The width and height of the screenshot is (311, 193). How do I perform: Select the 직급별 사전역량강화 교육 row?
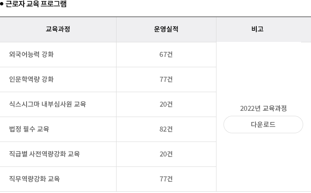[x=44, y=154]
